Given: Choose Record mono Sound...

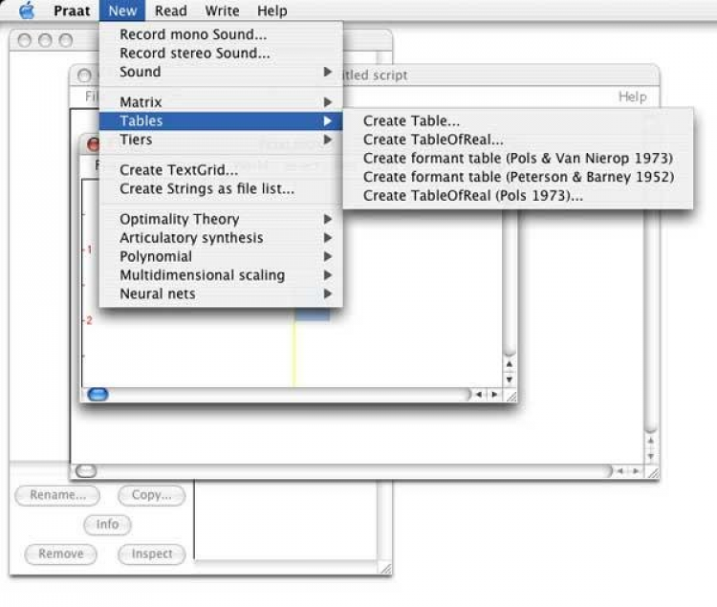Looking at the screenshot, I should coord(221,34).
